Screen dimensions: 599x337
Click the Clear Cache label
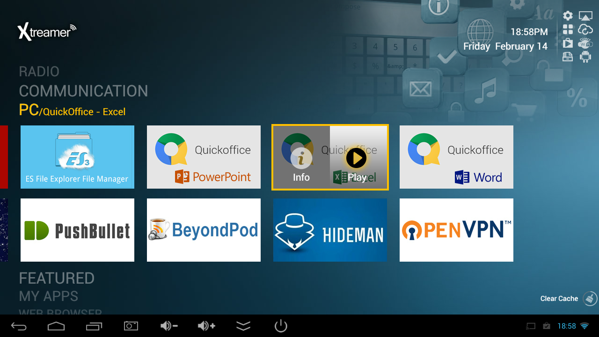[559, 299]
